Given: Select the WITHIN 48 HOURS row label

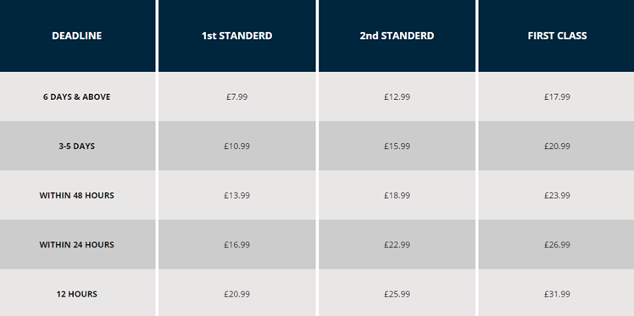Looking at the screenshot, I should 77,196.
